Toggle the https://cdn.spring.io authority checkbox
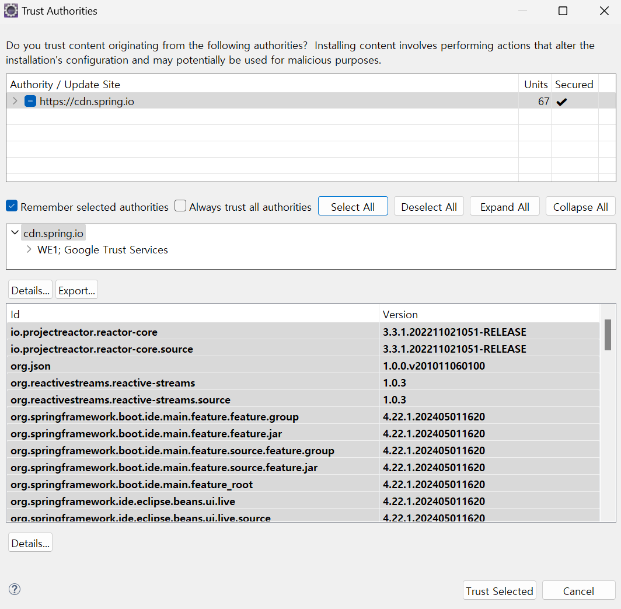 30,101
